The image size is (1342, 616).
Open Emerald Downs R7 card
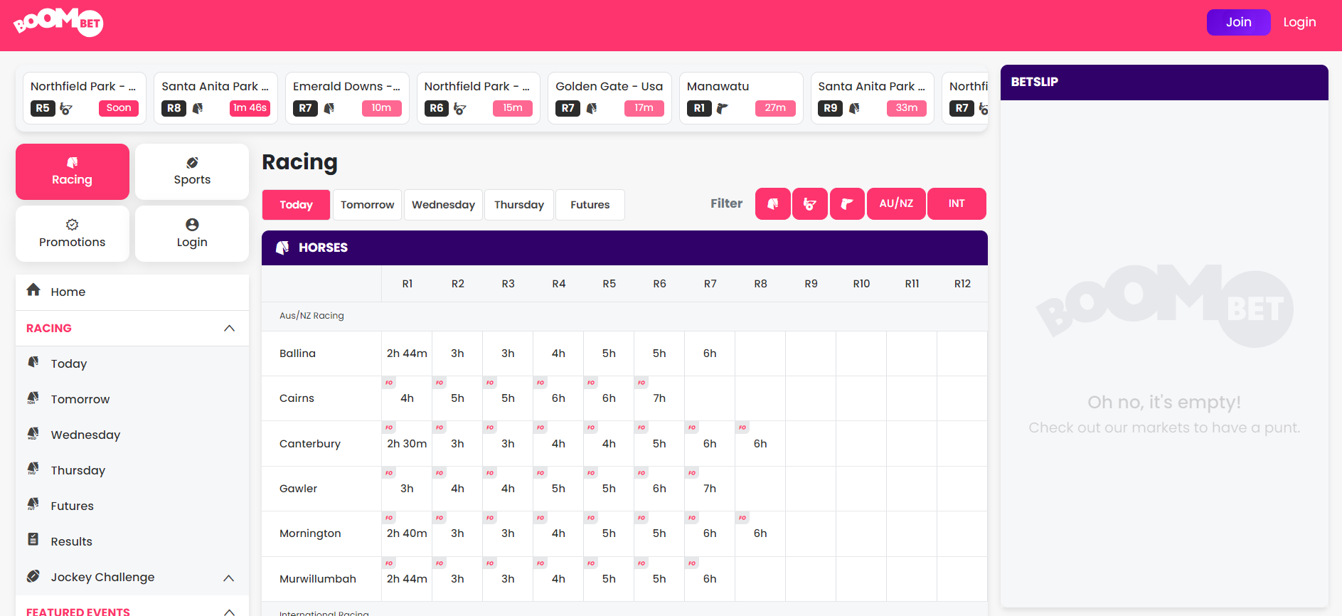pos(347,98)
